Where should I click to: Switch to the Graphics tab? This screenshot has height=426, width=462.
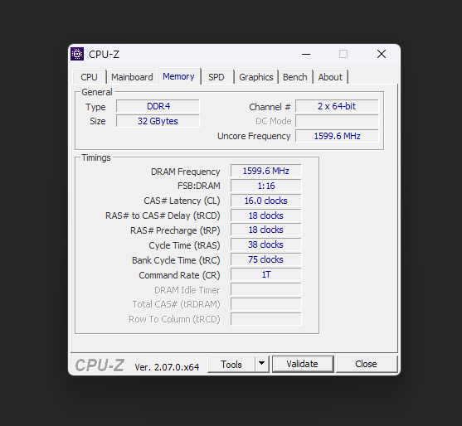click(x=256, y=77)
